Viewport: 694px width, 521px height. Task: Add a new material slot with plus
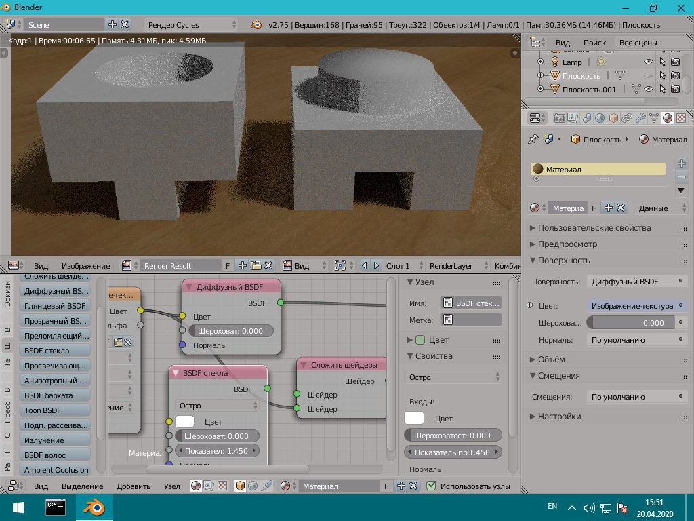click(x=682, y=163)
